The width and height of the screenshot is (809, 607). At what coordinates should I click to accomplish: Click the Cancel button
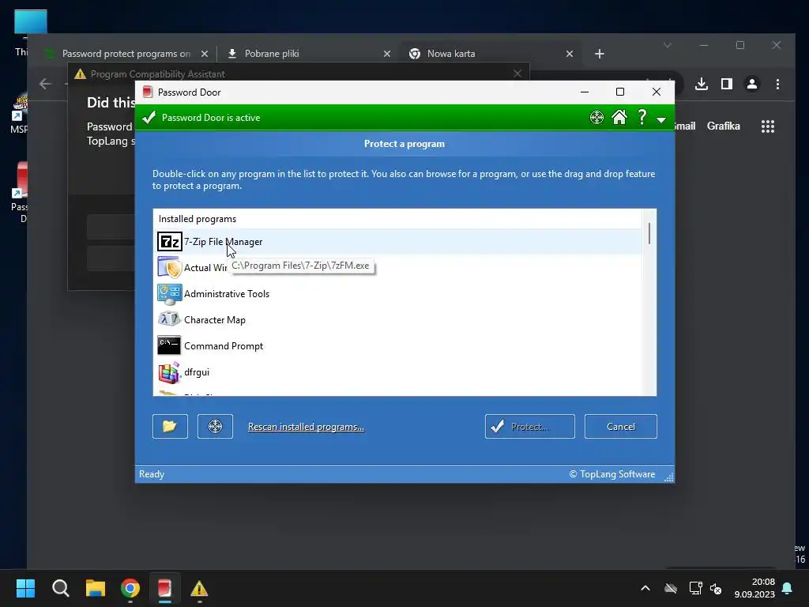tap(621, 426)
